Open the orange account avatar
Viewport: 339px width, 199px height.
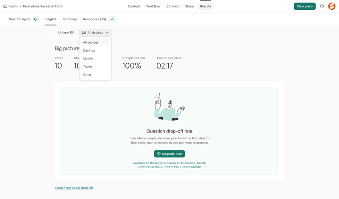tap(332, 6)
